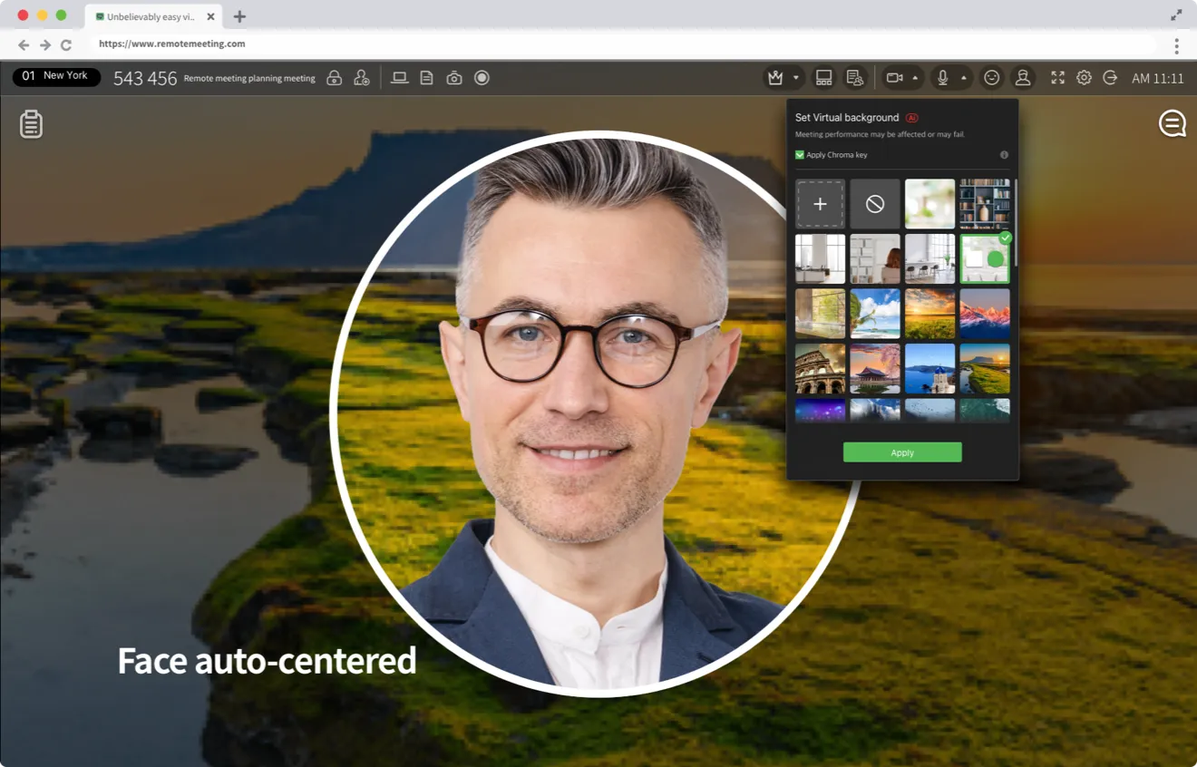
Task: Choose the blurred green bokeh background
Action: (x=929, y=204)
